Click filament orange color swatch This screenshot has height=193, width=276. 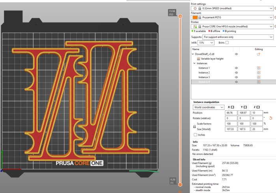pyautogui.click(x=195, y=17)
